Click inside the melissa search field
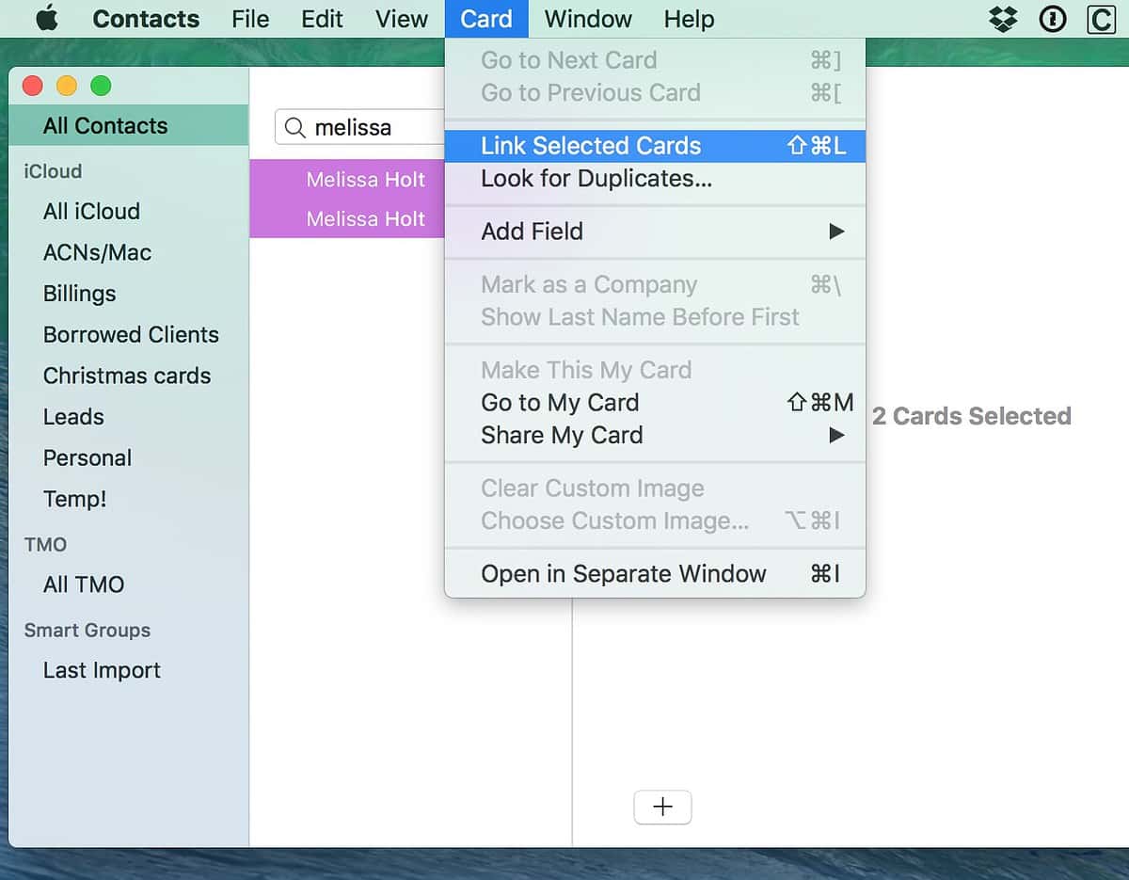Viewport: 1129px width, 880px height. [376, 127]
